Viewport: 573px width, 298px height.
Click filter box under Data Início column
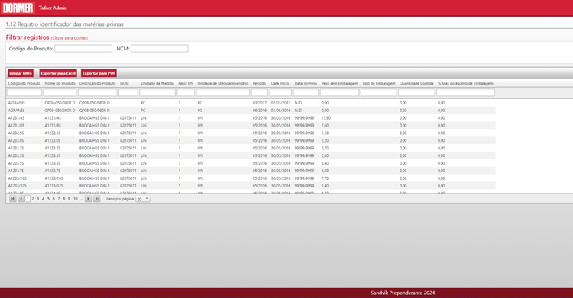[280, 93]
